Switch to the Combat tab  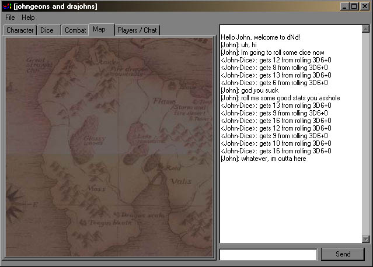click(75, 30)
